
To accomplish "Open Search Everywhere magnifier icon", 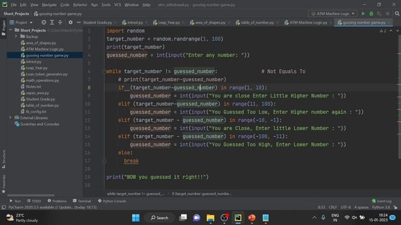I will [397, 14].
